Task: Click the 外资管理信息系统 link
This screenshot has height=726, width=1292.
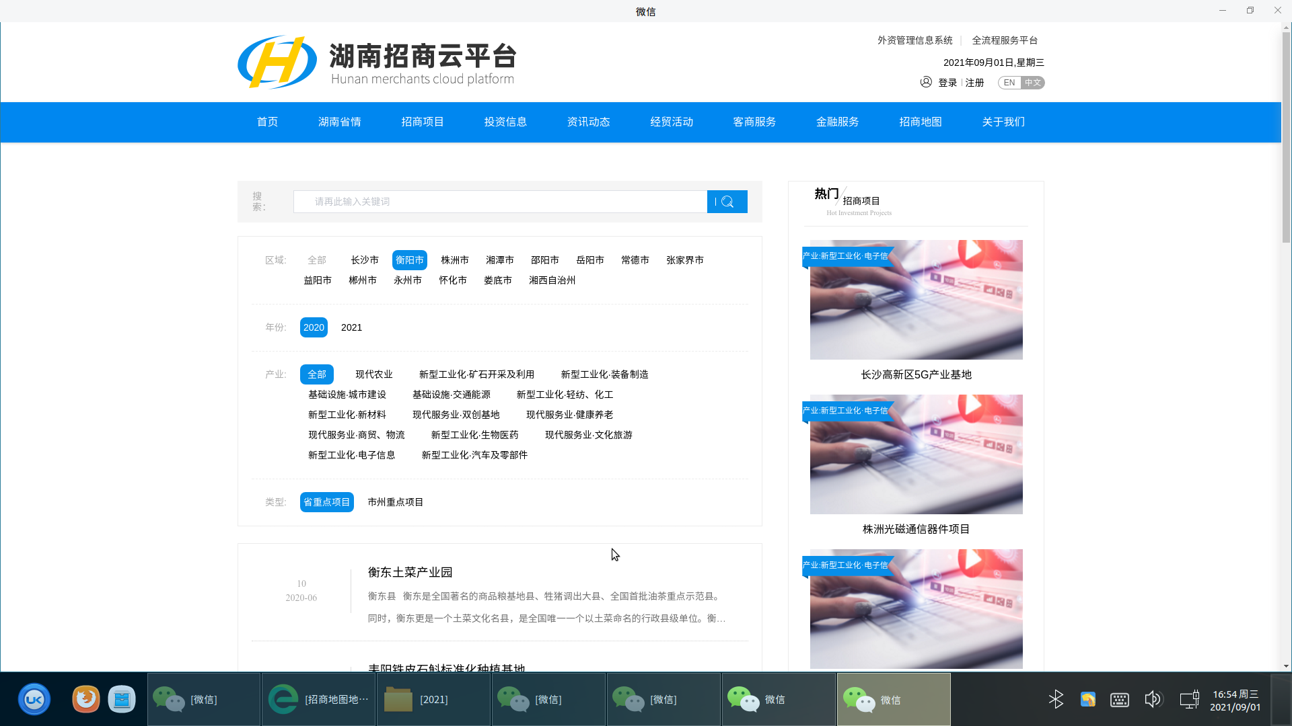Action: [x=915, y=40]
